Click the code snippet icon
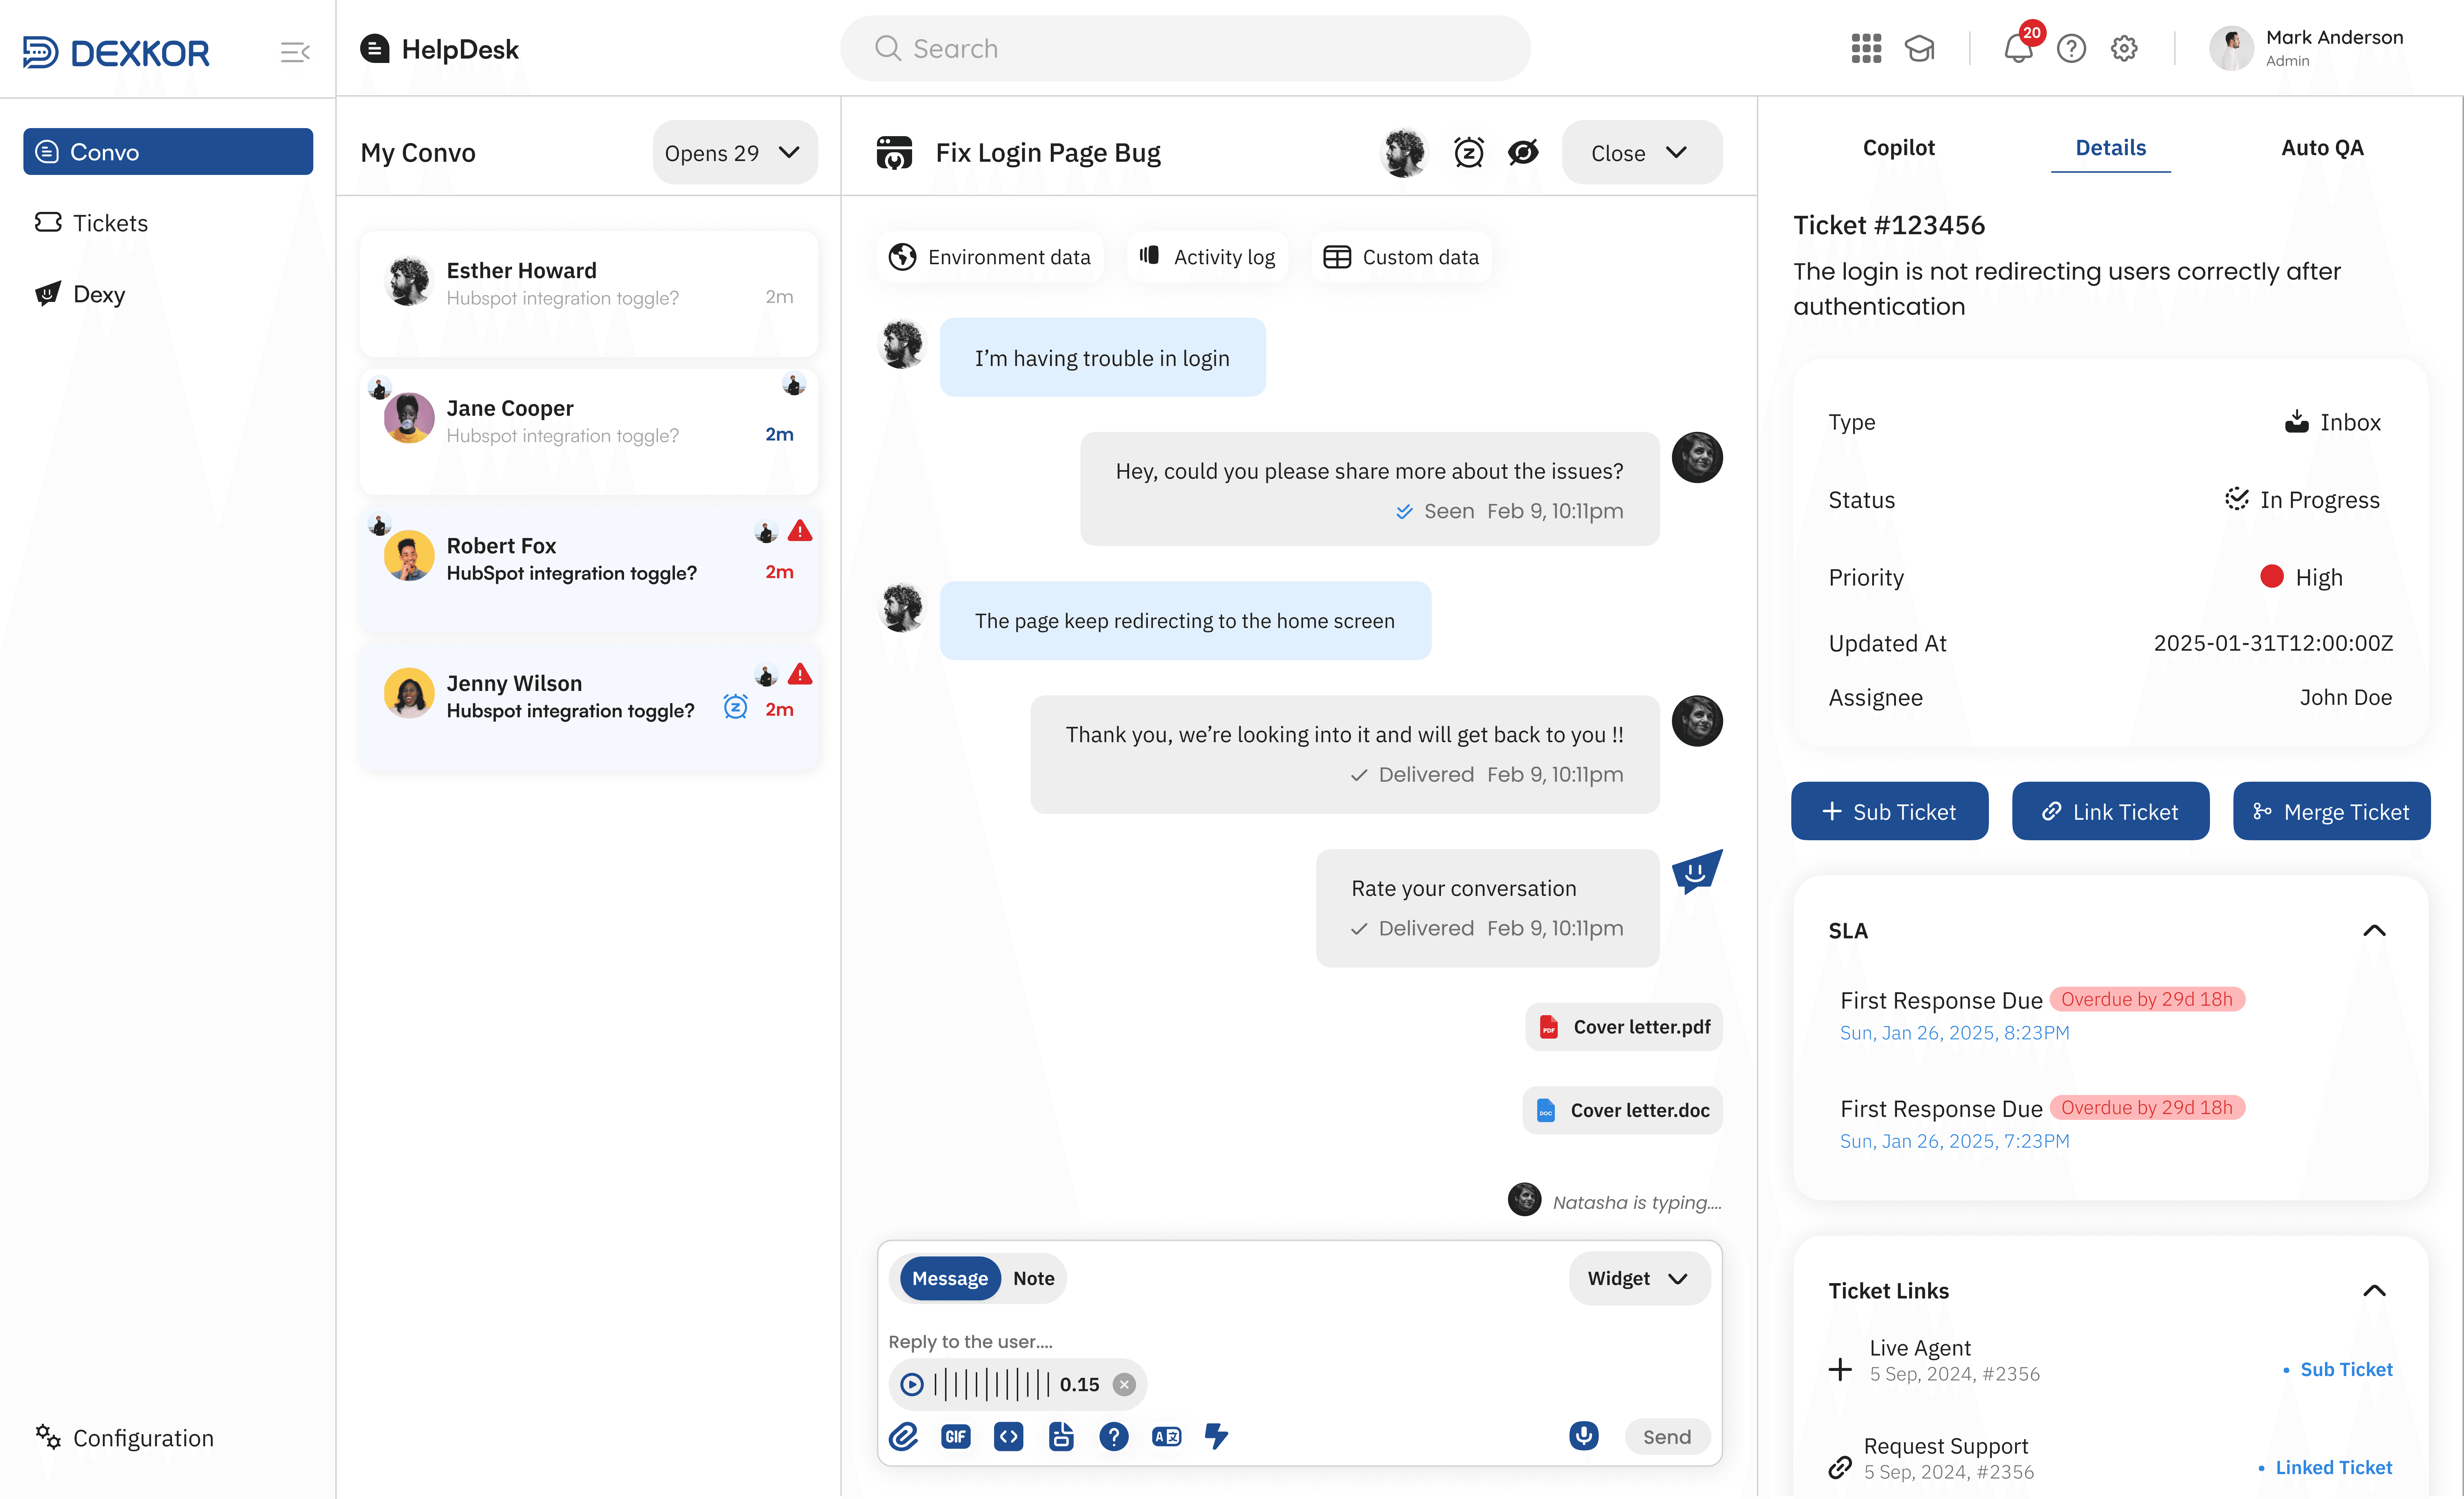2464x1499 pixels. [x=1008, y=1437]
